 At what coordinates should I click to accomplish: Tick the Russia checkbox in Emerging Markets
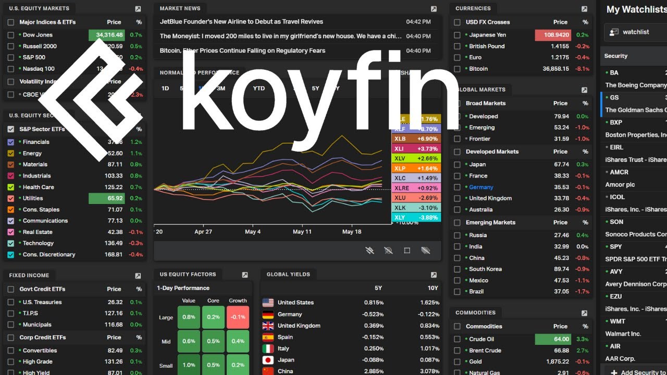tap(457, 235)
